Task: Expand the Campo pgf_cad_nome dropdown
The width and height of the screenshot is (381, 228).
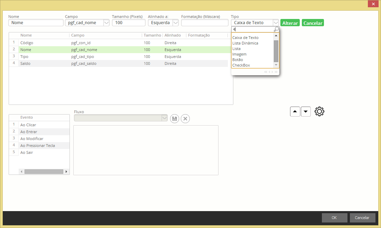Action: 106,23
